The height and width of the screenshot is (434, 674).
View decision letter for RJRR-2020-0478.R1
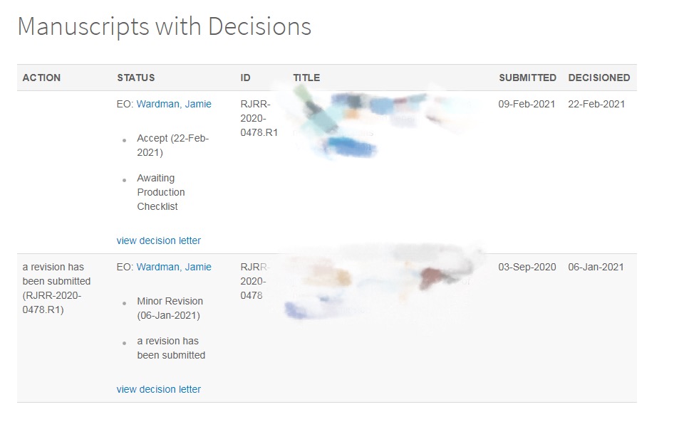[159, 240]
